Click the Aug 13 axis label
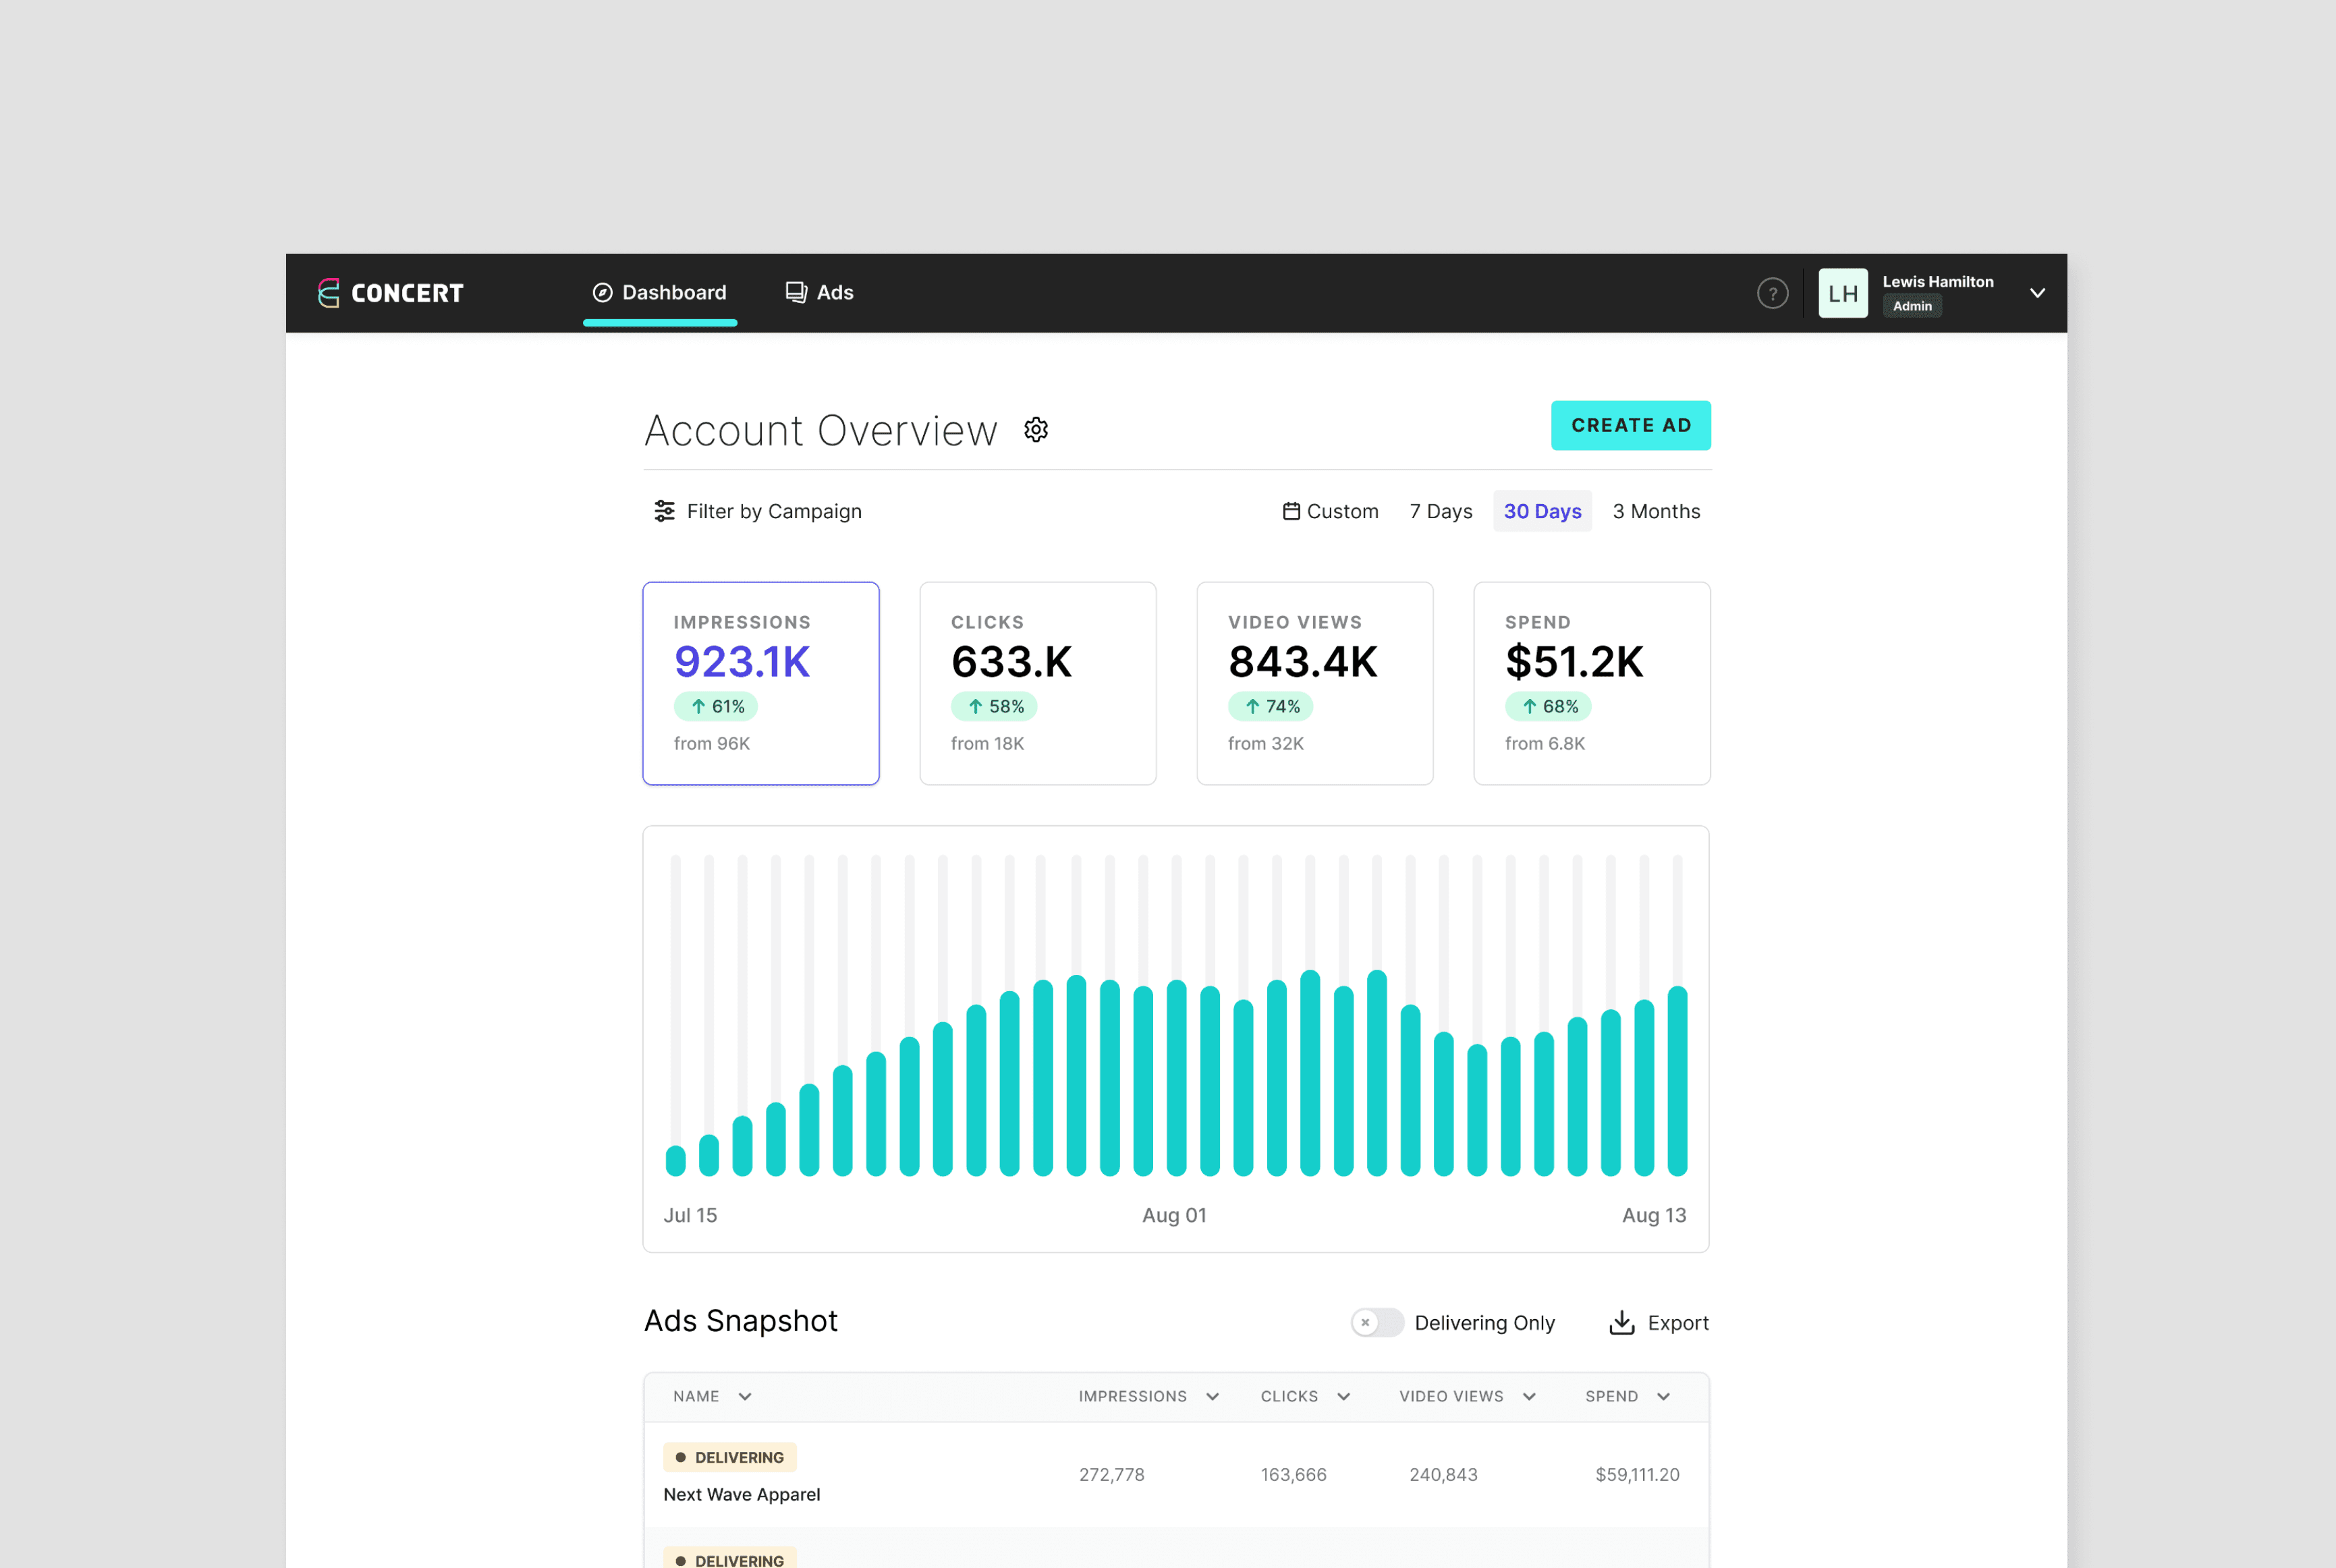2336x1568 pixels. 1654,1215
